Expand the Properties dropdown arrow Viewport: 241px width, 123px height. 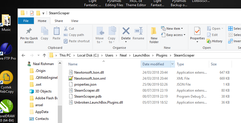click(197, 42)
